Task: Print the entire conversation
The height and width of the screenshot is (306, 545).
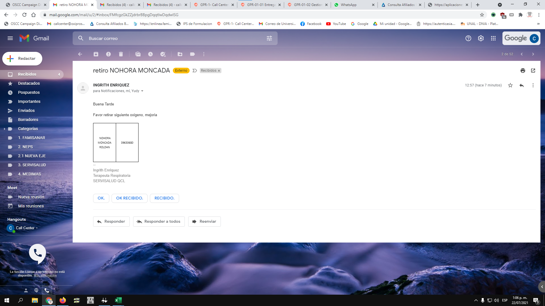Action: tap(523, 71)
